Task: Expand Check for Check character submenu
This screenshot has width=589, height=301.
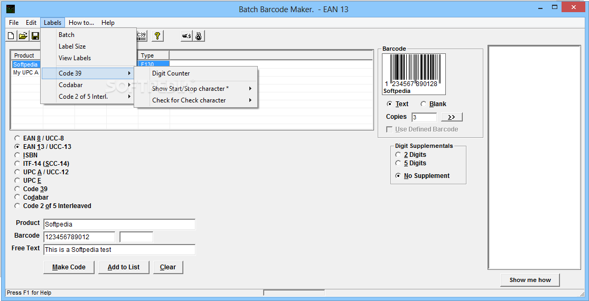Action: (x=195, y=100)
